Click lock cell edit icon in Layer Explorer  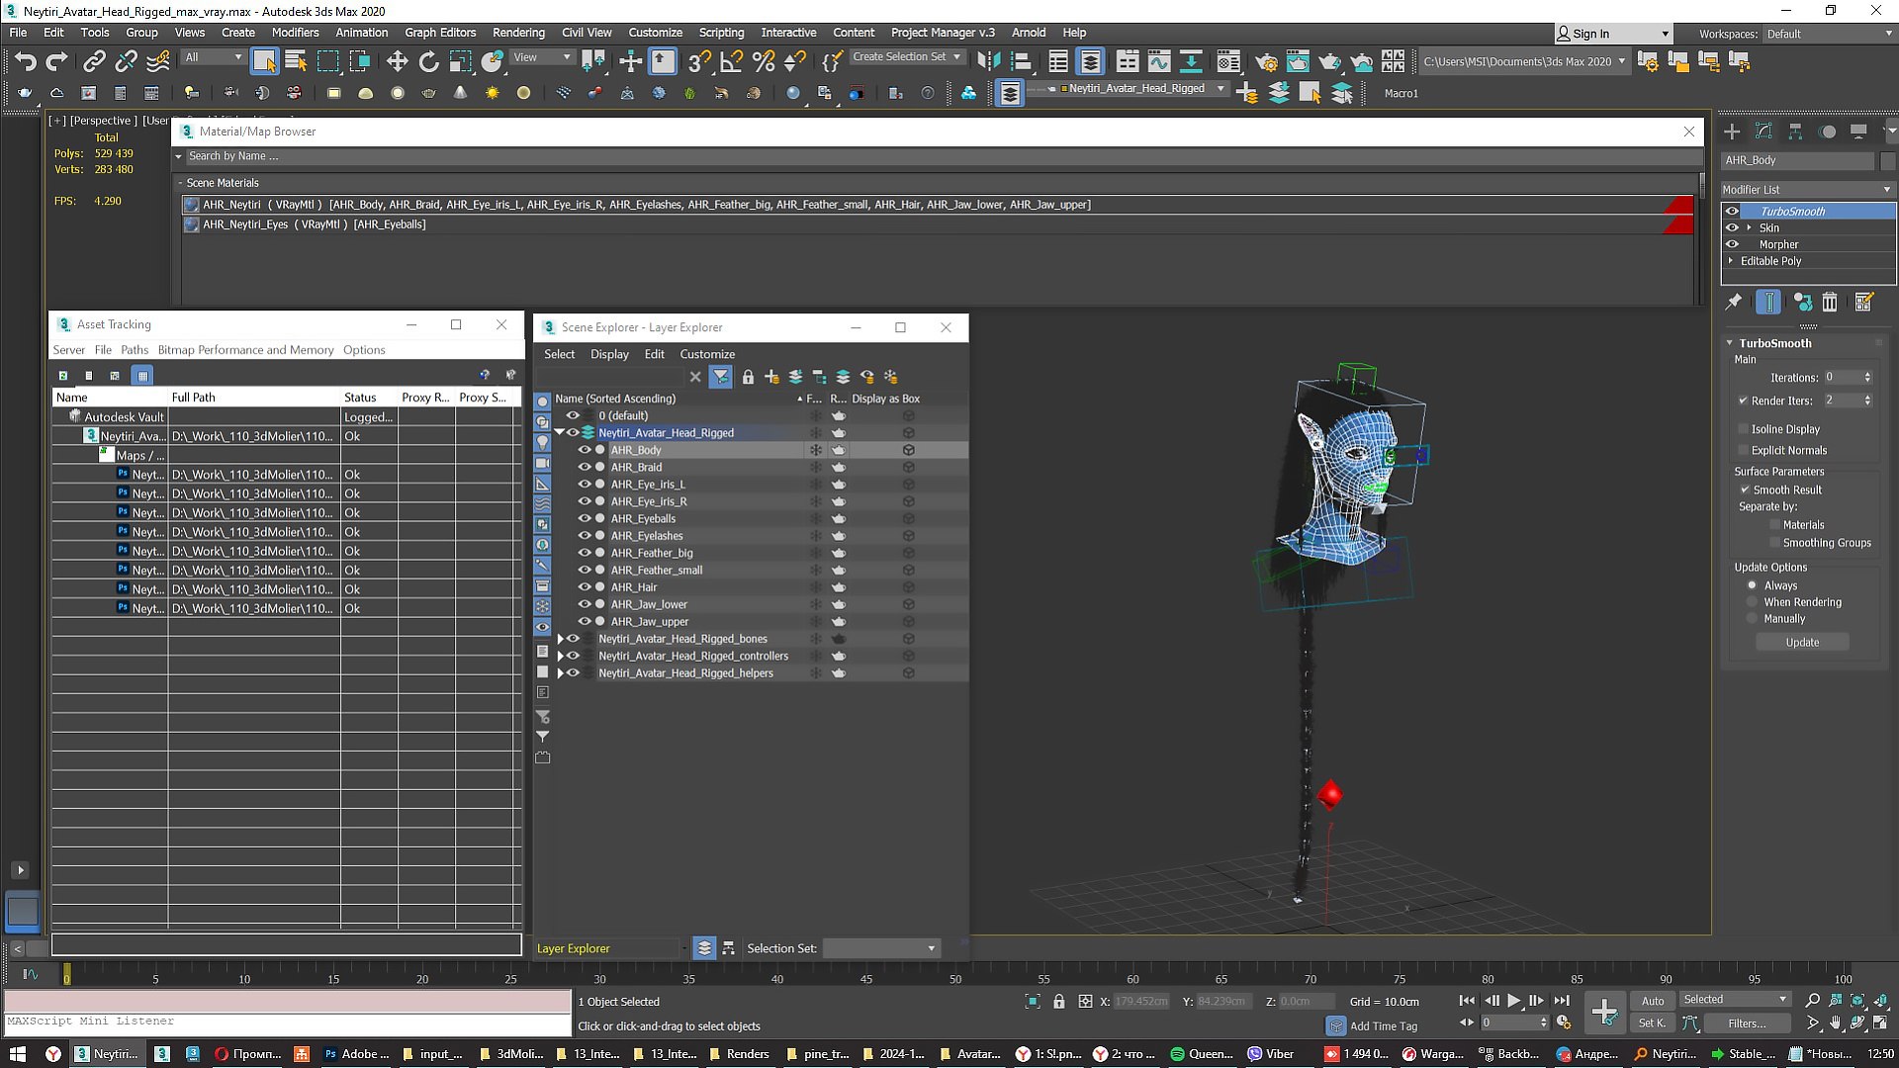pyautogui.click(x=748, y=377)
